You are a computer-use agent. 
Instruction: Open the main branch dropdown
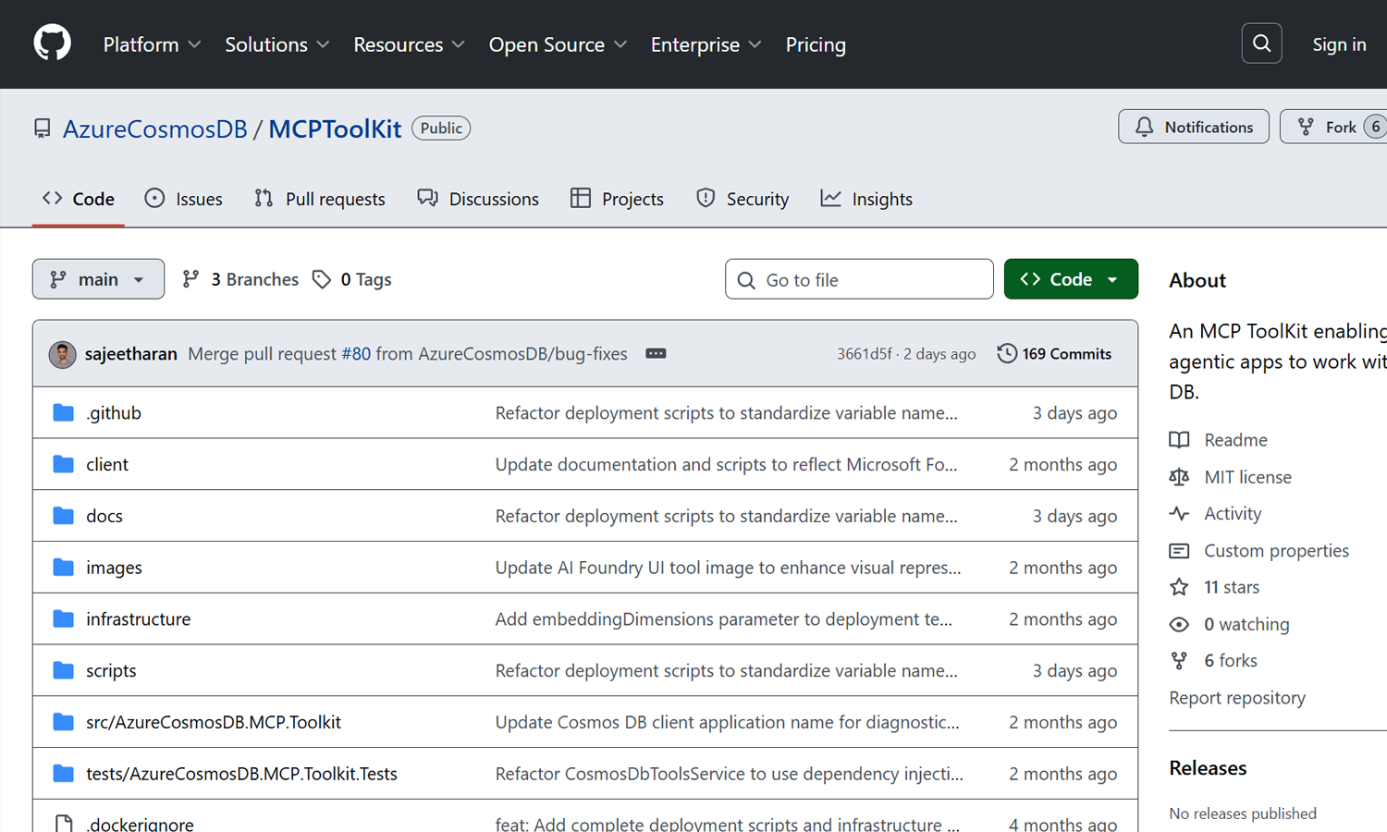pyautogui.click(x=98, y=279)
